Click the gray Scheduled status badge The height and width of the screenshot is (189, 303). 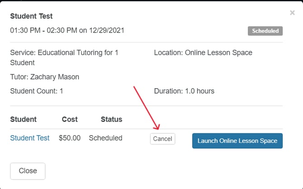pos(265,31)
